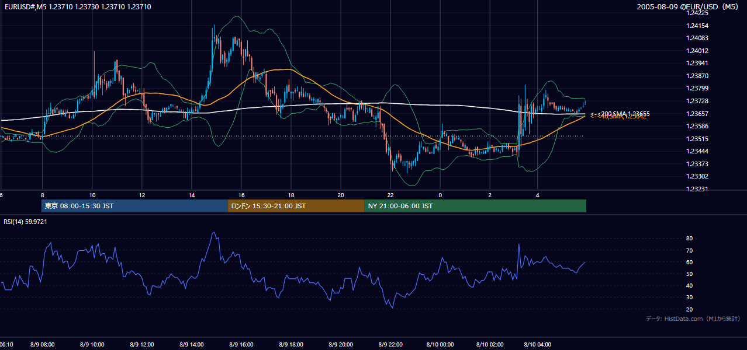
Task: Click the RSI 70 level label
Action: tap(689, 251)
